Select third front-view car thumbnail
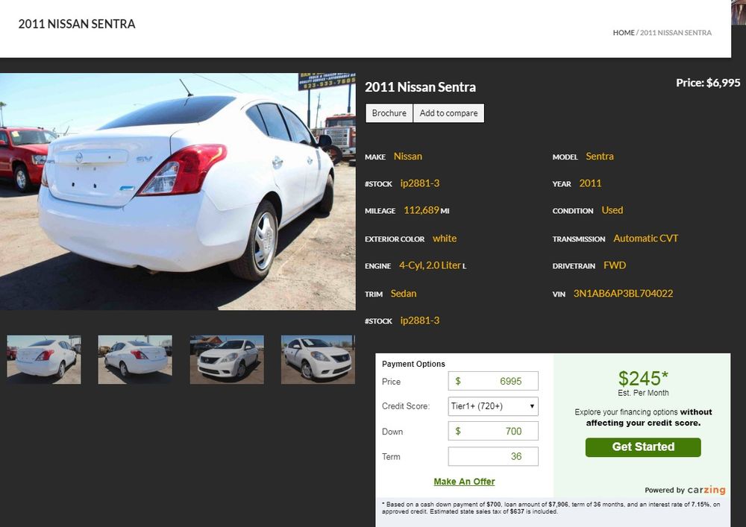The width and height of the screenshot is (746, 527). point(227,359)
